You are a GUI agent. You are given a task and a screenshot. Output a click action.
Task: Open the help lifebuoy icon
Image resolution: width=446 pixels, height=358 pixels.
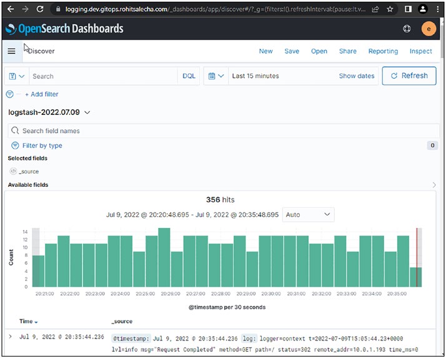pos(407,29)
